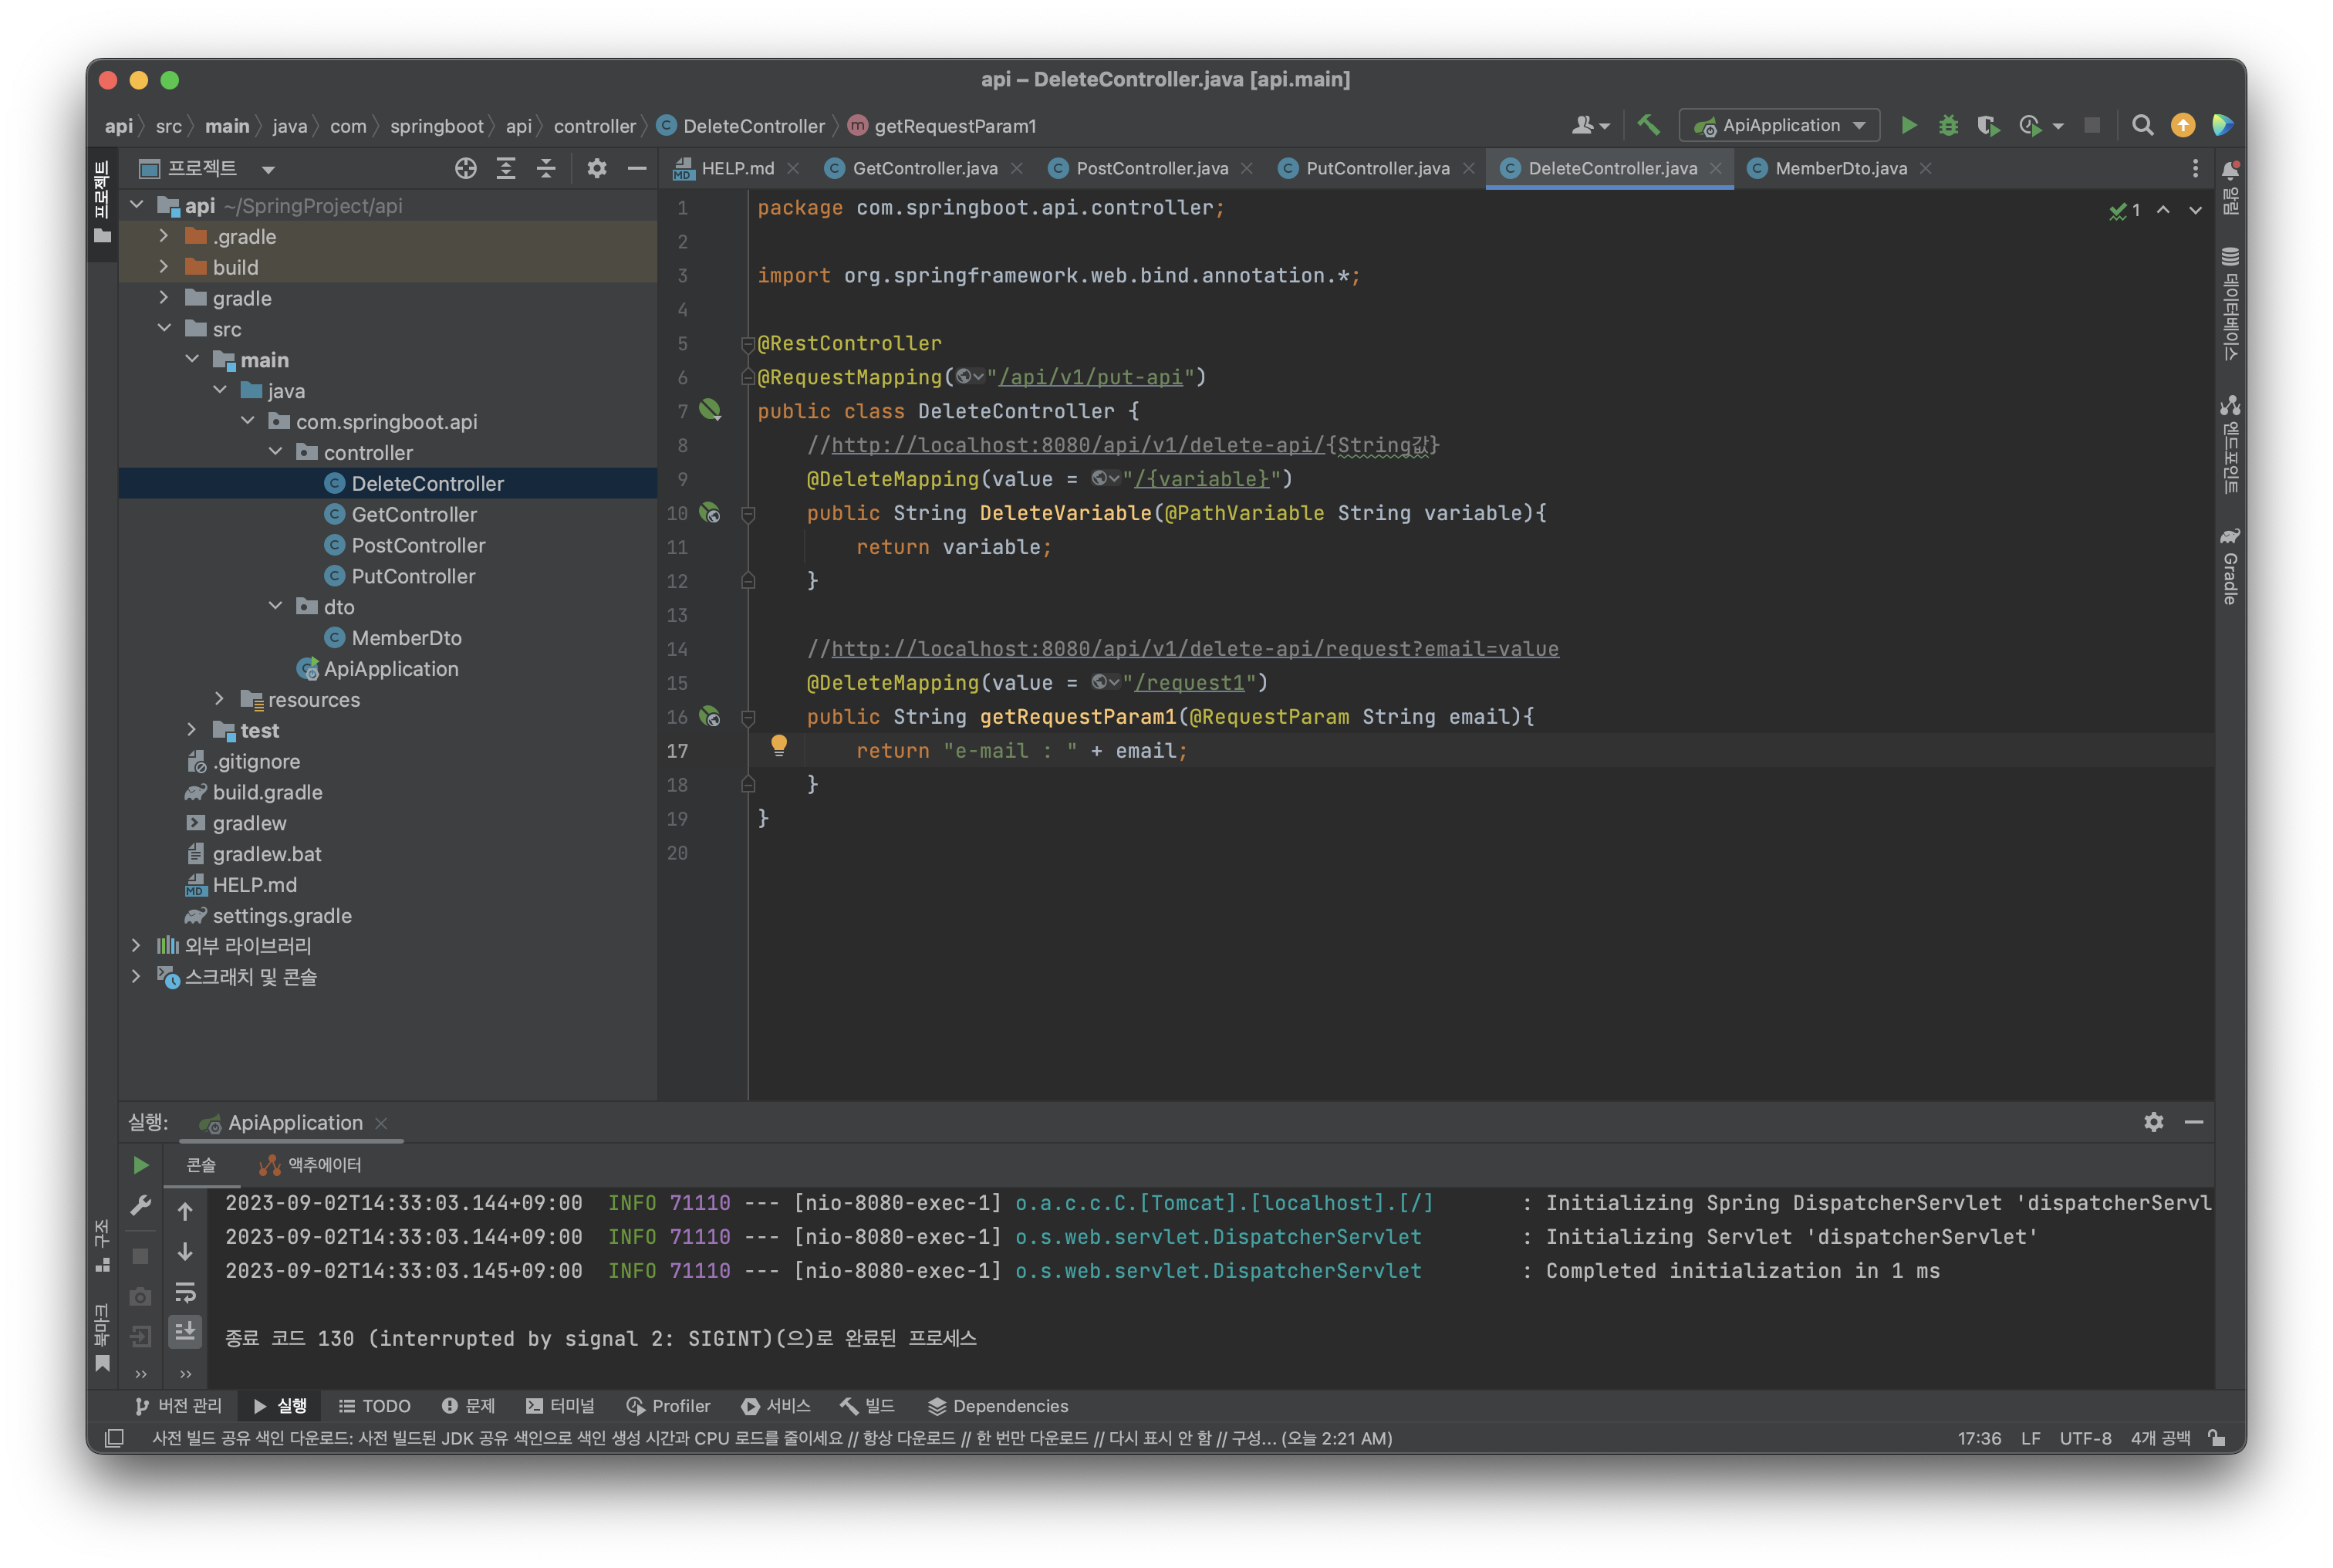2333x1568 pixels.
Task: Click the 17:36 cursor position in status bar
Action: [x=1978, y=1438]
